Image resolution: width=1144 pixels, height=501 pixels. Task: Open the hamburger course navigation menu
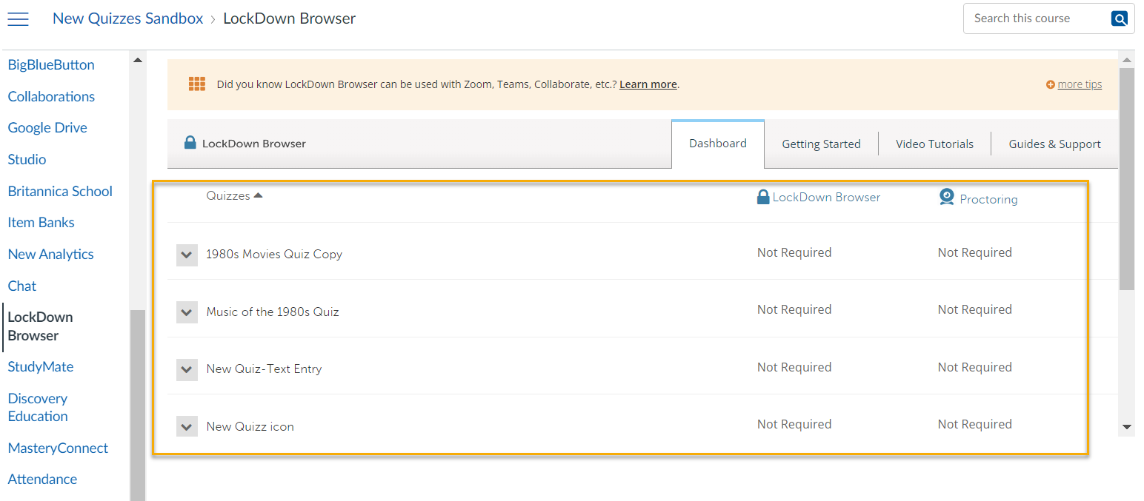18,19
